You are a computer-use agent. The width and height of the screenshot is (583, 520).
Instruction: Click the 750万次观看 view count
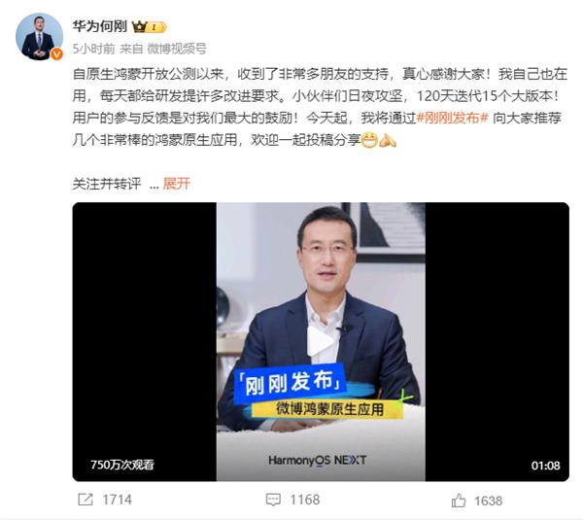pyautogui.click(x=122, y=465)
